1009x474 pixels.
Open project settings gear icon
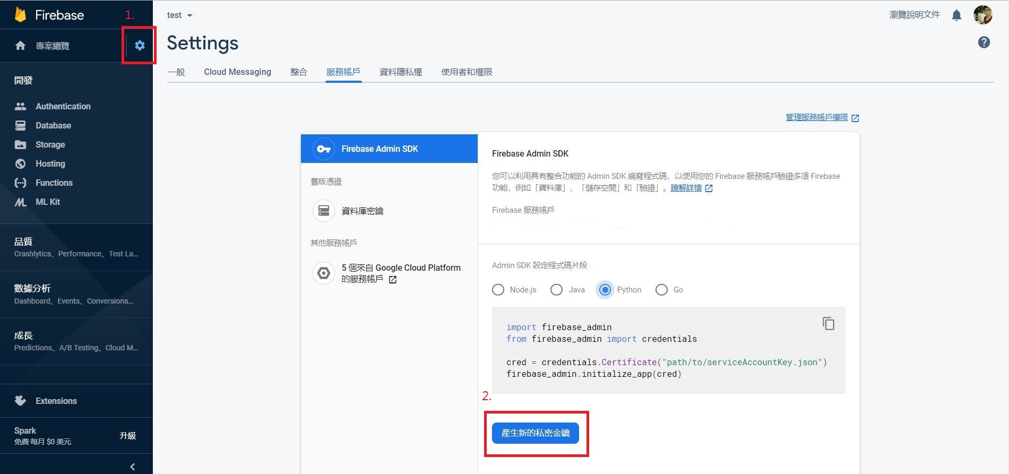tap(140, 46)
